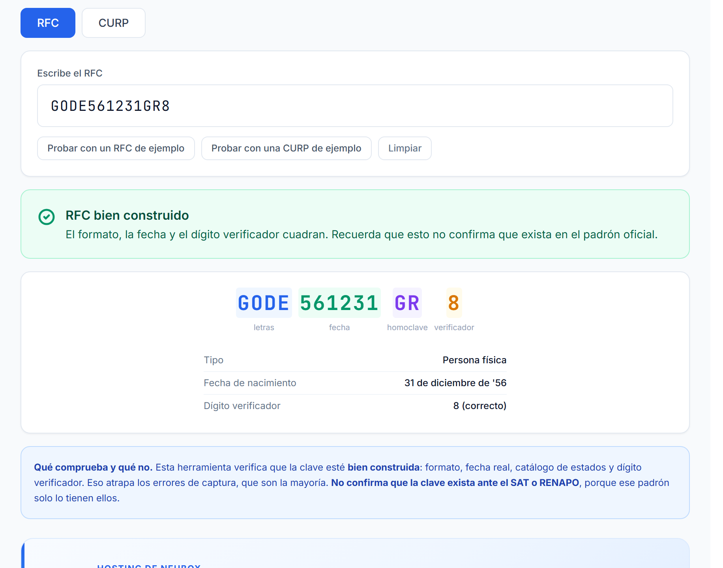The width and height of the screenshot is (723, 568).
Task: Select the green 561231 date segment
Action: [339, 303]
